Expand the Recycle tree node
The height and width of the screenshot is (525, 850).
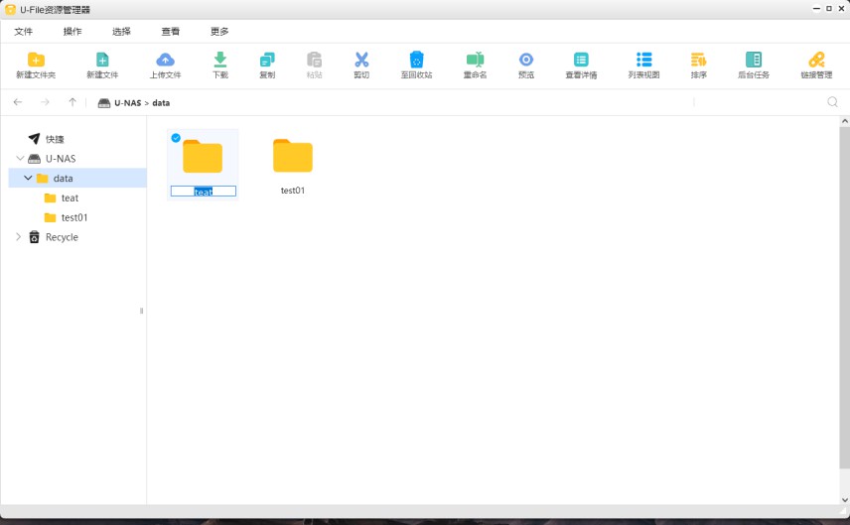coord(19,237)
